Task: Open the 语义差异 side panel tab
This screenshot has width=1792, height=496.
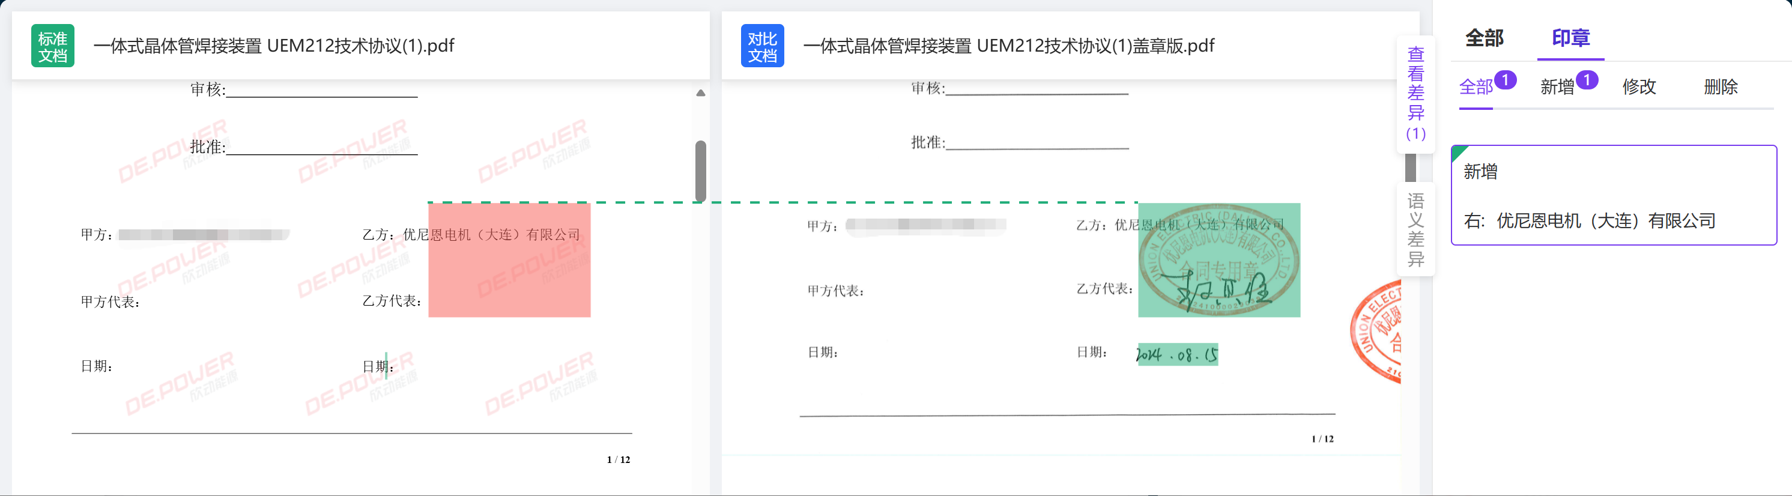Action: coord(1415,230)
